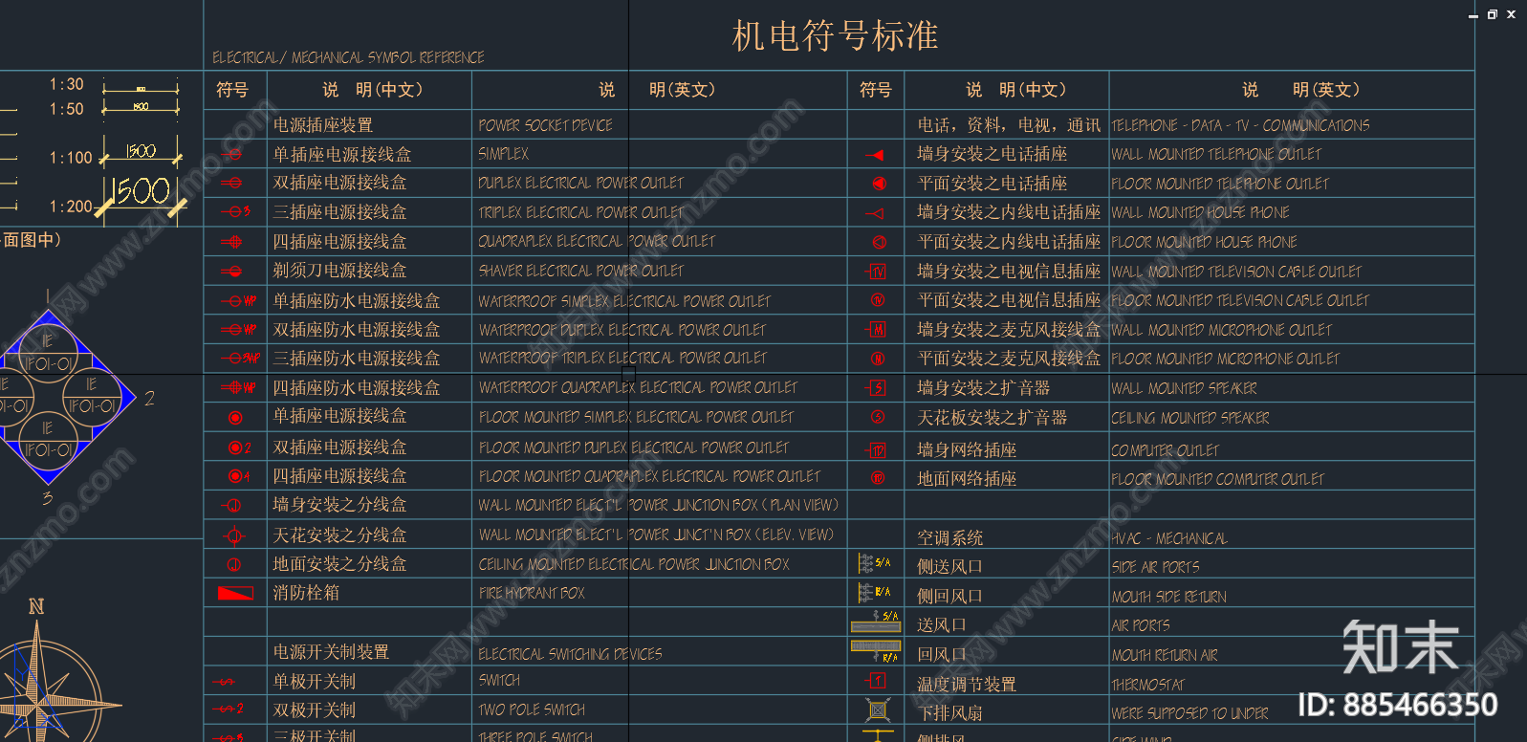This screenshot has width=1527, height=742.
Task: Select the wall mounted speaker symbol
Action: pyautogui.click(x=876, y=388)
